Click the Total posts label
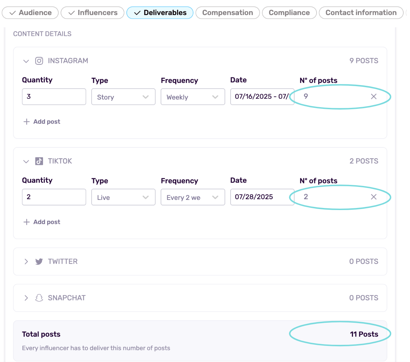Screen dimensions: 410x362 pyautogui.click(x=41, y=334)
